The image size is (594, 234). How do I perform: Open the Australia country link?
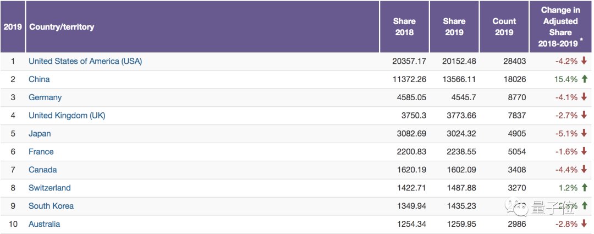(45, 224)
